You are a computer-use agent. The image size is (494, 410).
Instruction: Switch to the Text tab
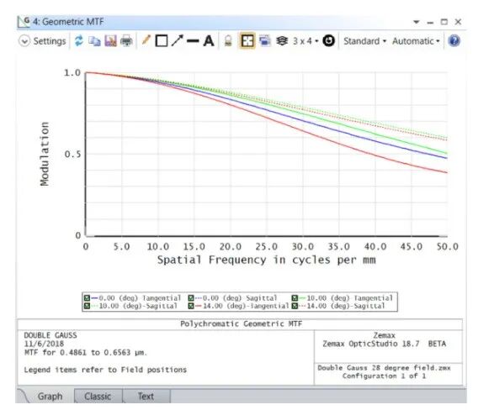click(x=146, y=397)
